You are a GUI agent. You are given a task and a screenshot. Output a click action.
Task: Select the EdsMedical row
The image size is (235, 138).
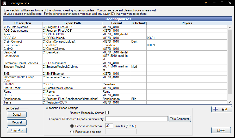[115, 58]
